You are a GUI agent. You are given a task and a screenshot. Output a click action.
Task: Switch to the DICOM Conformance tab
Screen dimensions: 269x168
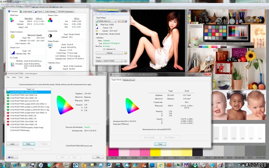pos(66,11)
